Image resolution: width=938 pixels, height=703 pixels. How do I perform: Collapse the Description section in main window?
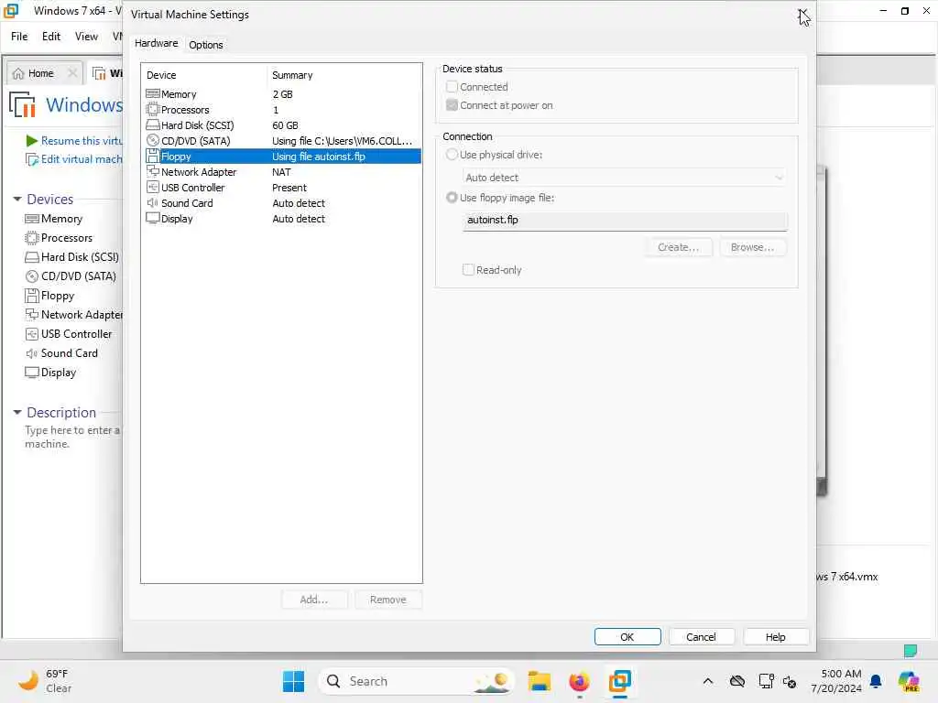point(17,413)
